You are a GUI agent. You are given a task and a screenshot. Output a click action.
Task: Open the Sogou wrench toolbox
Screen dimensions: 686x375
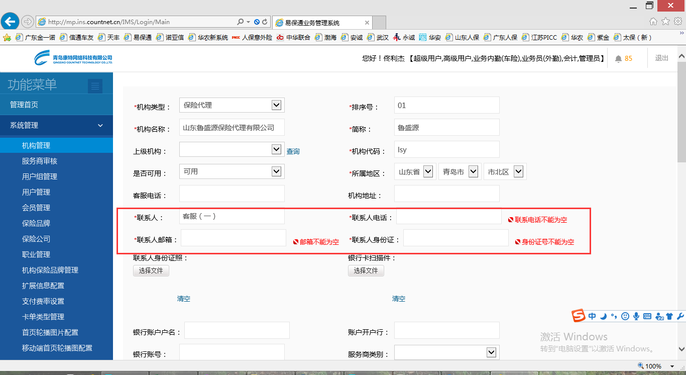pos(680,316)
